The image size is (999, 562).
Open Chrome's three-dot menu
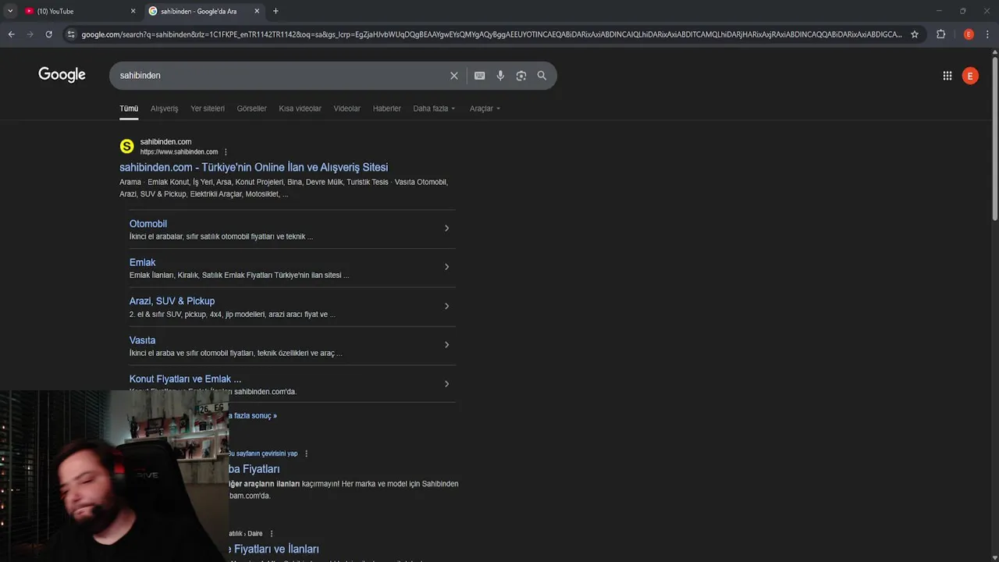(987, 34)
